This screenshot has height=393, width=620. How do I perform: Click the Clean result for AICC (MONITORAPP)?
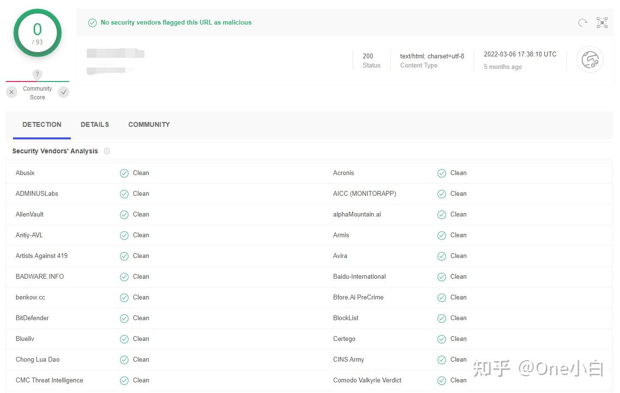pos(459,193)
